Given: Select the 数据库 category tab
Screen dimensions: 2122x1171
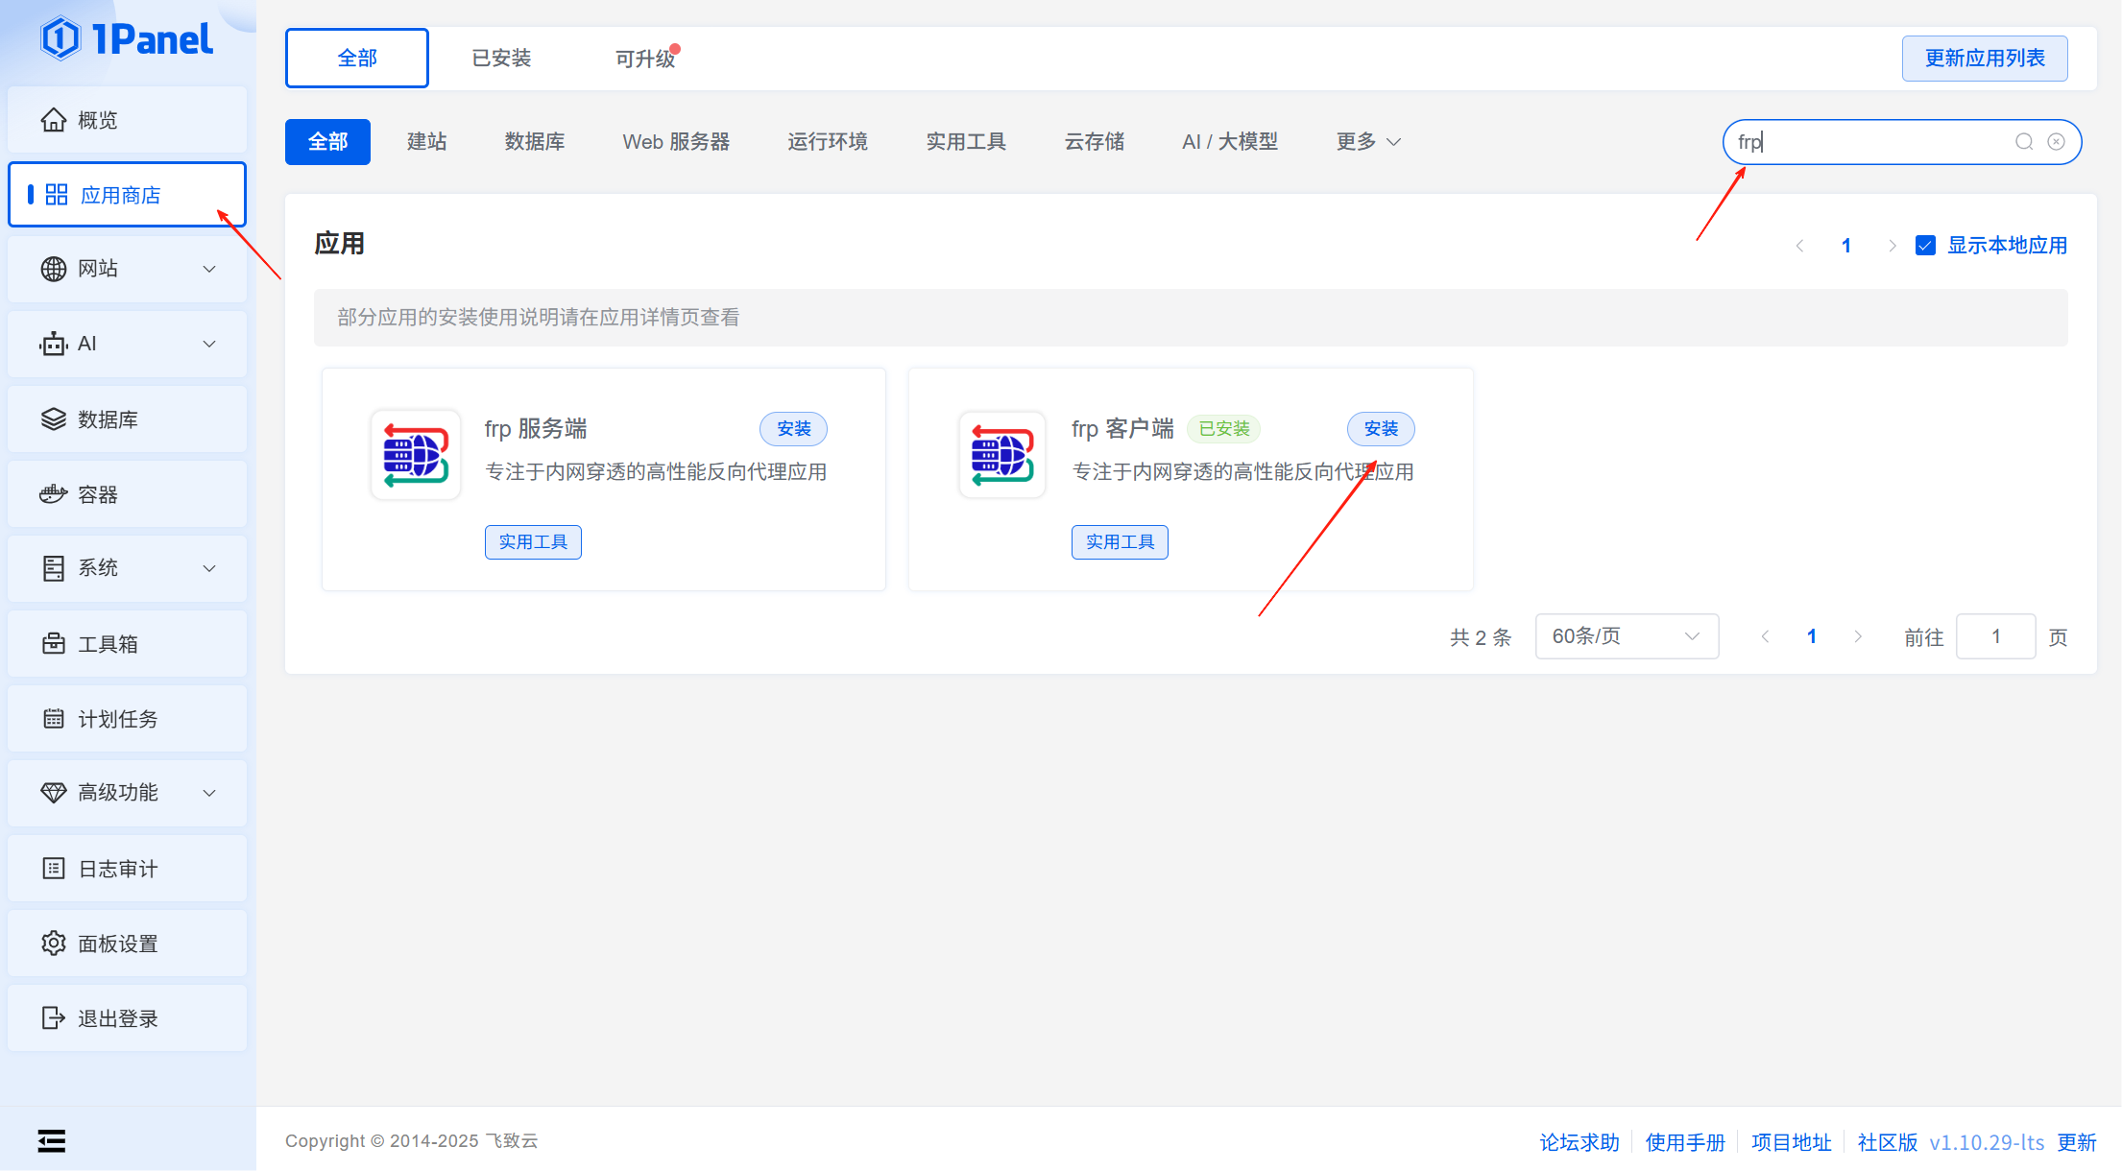Looking at the screenshot, I should [535, 142].
